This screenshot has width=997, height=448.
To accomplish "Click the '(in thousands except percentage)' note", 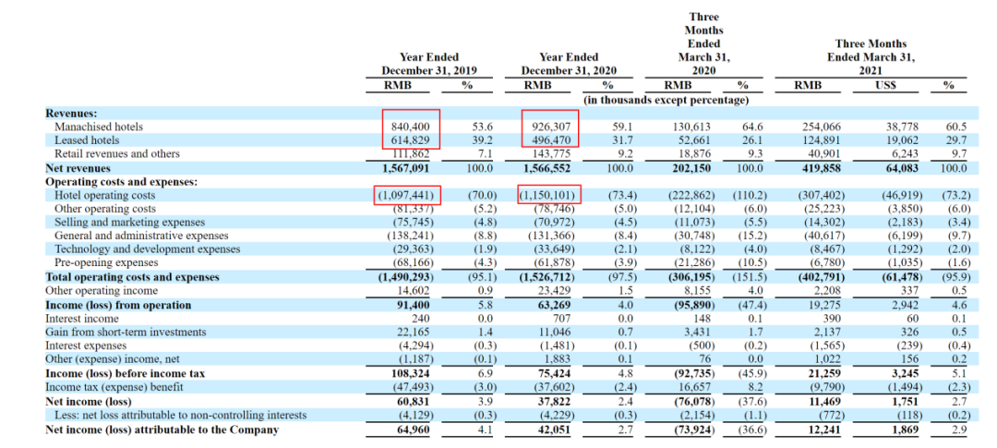I will point(666,100).
